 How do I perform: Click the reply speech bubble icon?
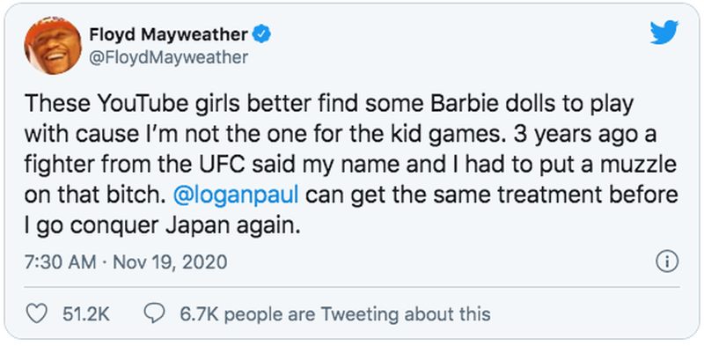click(156, 313)
